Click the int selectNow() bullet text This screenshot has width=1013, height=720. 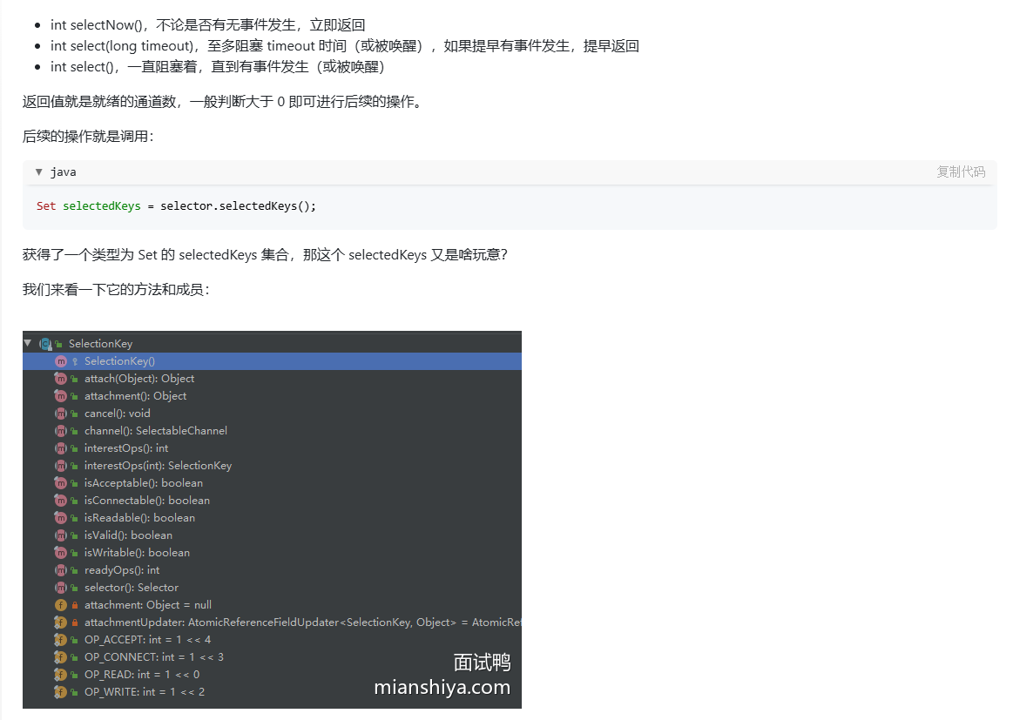point(208,25)
